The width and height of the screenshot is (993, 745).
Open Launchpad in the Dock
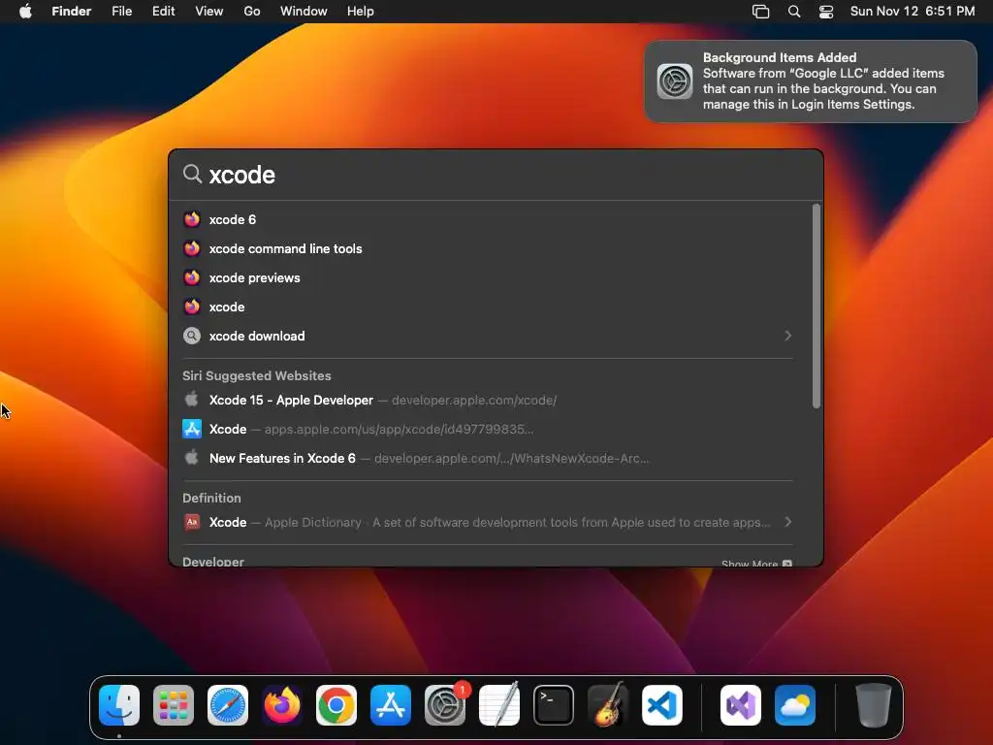click(174, 705)
